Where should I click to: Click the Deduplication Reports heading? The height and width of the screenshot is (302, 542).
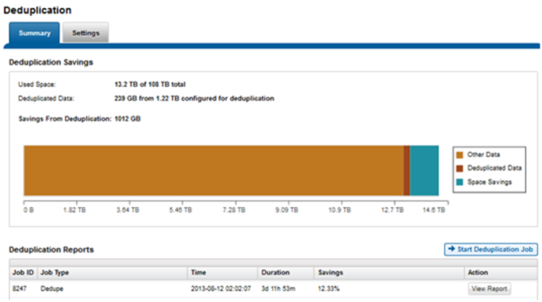pos(51,250)
